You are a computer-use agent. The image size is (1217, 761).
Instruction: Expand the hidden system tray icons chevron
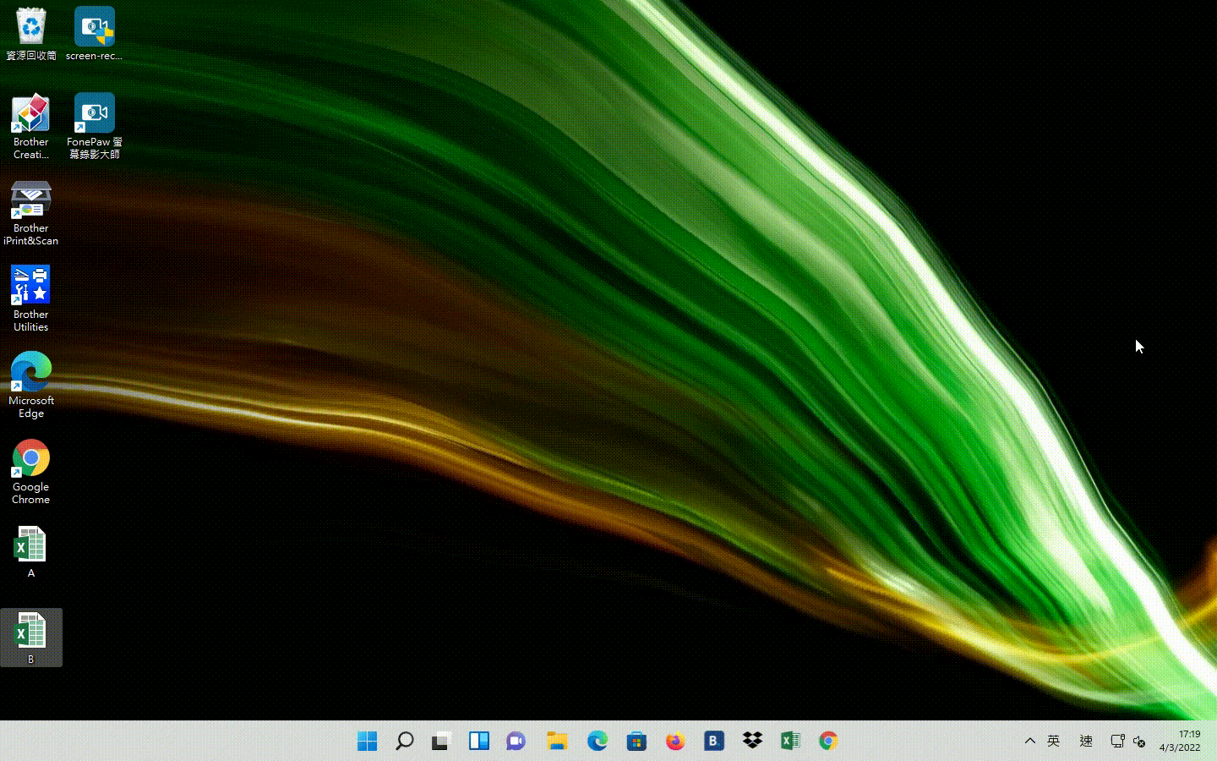(x=1029, y=741)
